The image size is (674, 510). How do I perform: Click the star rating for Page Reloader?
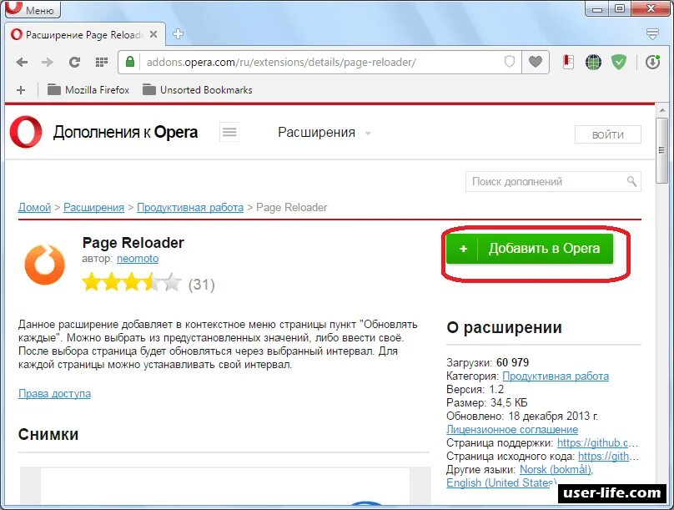click(132, 282)
